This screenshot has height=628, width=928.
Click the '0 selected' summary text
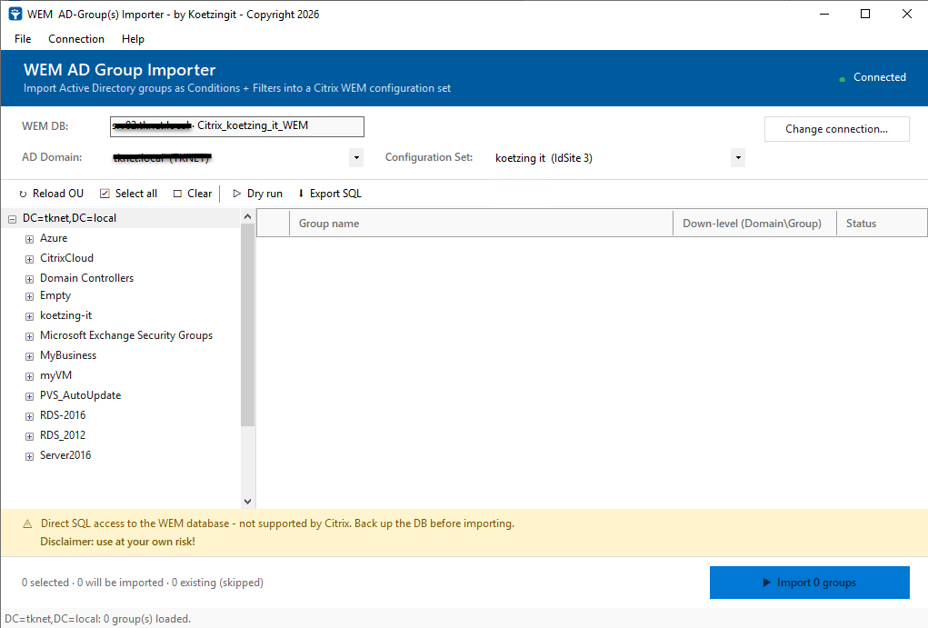[x=45, y=583]
